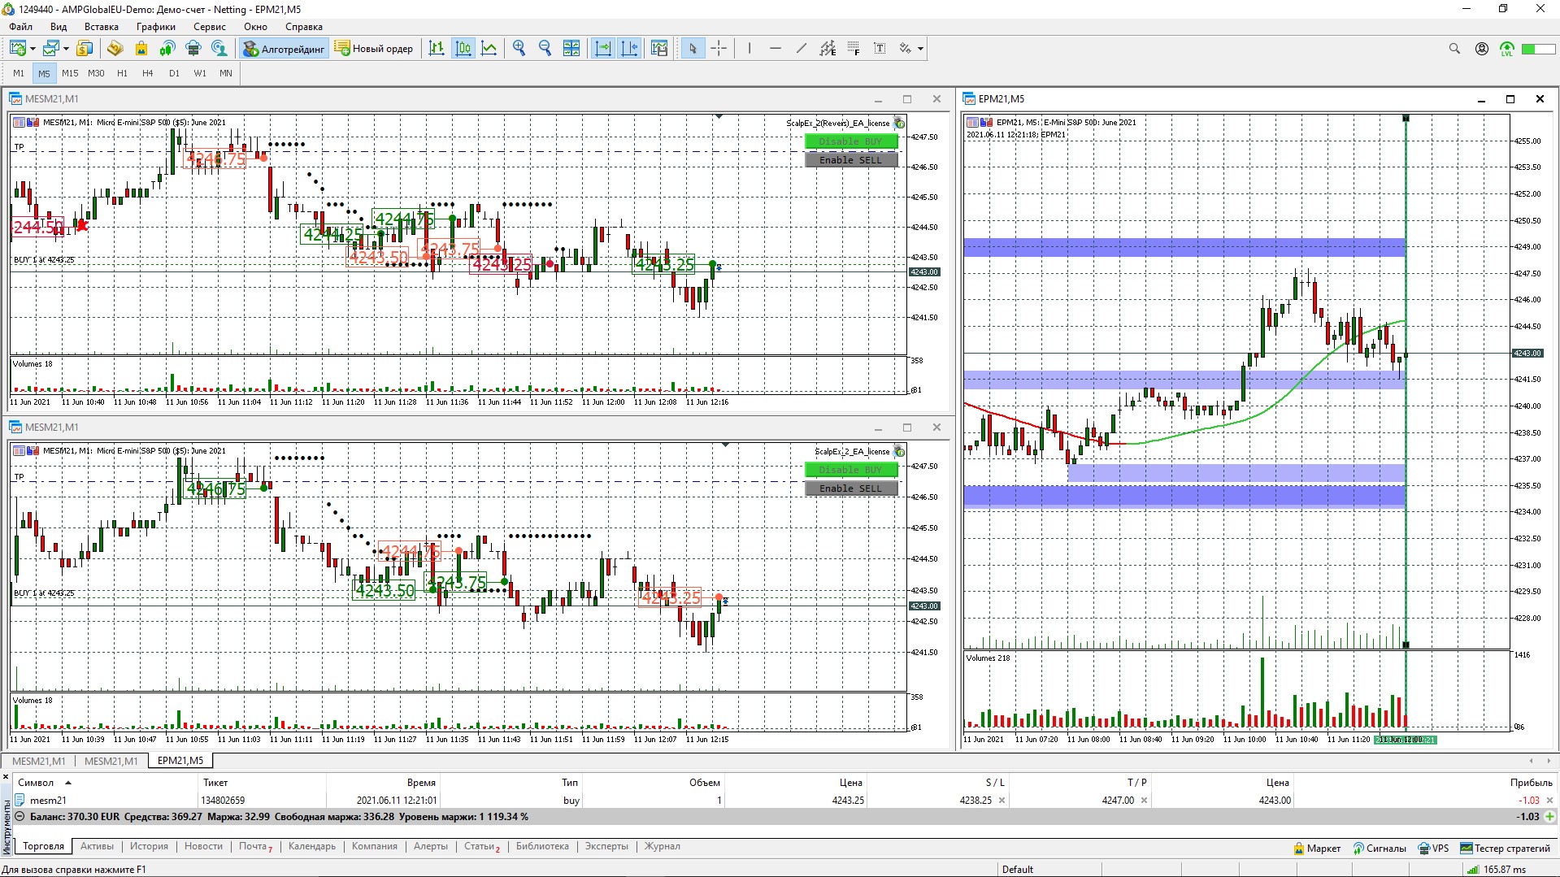The image size is (1560, 877).
Task: Click Enable SELL in bottom MESM21 chart
Action: [850, 488]
